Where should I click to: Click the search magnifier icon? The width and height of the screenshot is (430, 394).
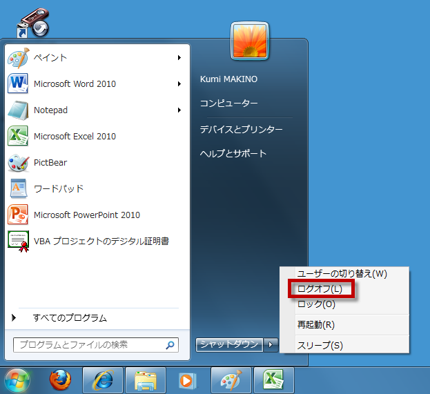tap(170, 345)
